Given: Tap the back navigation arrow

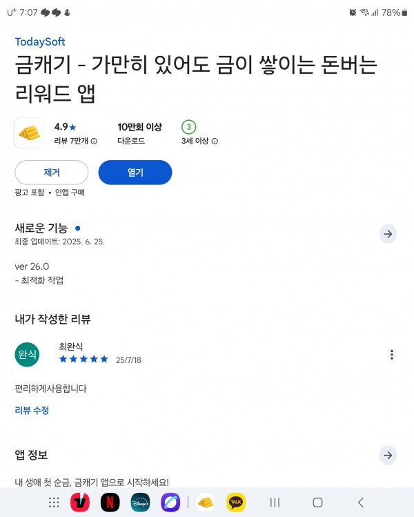Looking at the screenshot, I should tap(361, 503).
